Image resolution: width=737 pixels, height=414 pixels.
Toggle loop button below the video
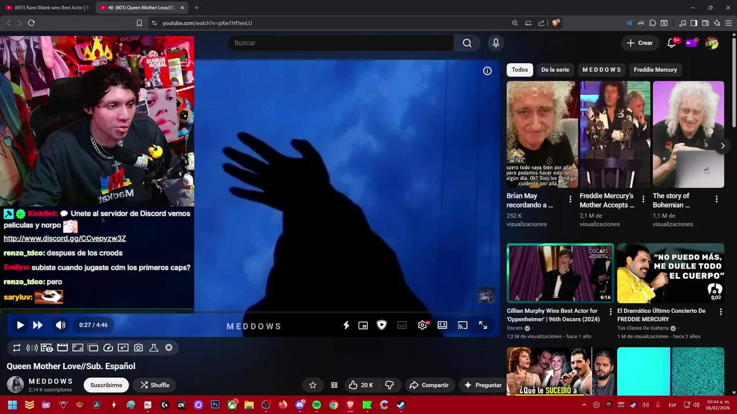[x=17, y=347]
